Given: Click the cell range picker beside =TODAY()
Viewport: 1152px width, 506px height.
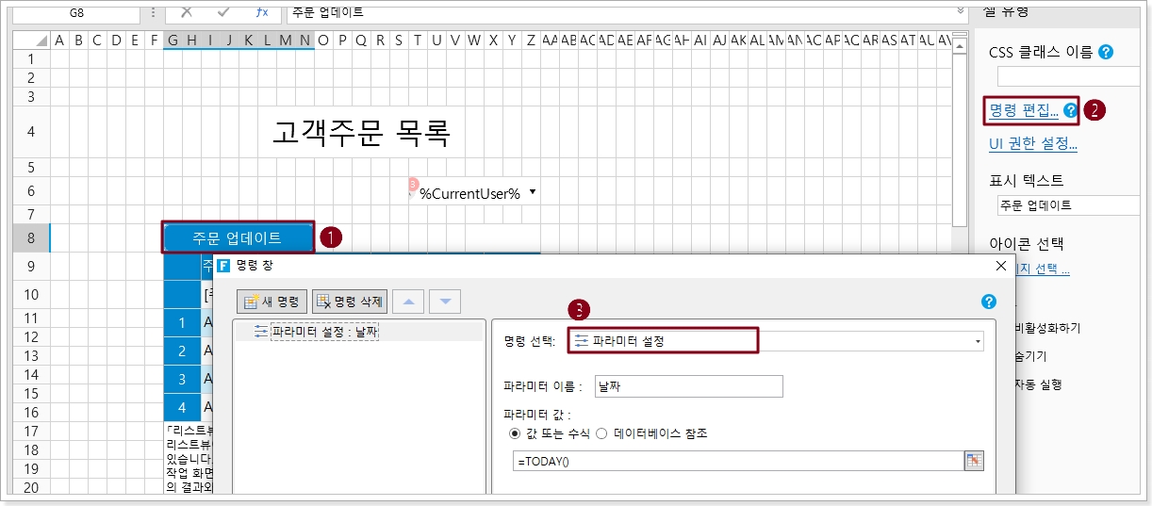Looking at the screenshot, I should pyautogui.click(x=974, y=461).
